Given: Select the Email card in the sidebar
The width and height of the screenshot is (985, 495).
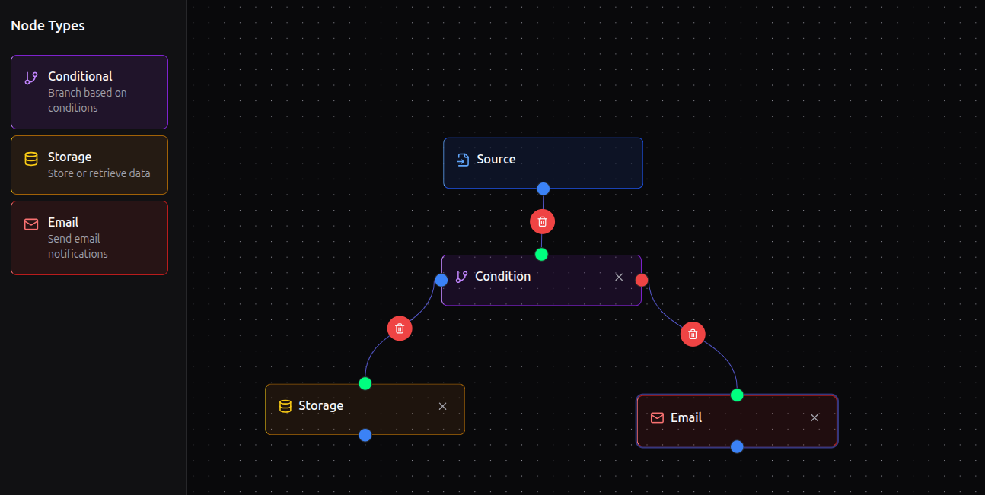Looking at the screenshot, I should click(89, 237).
